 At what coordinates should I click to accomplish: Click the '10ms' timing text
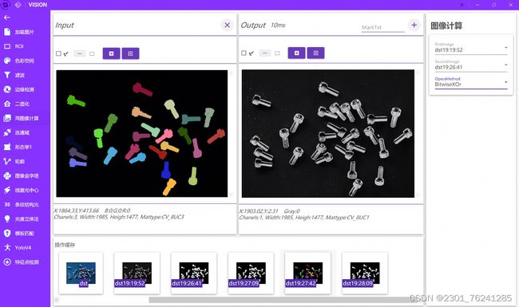point(278,25)
